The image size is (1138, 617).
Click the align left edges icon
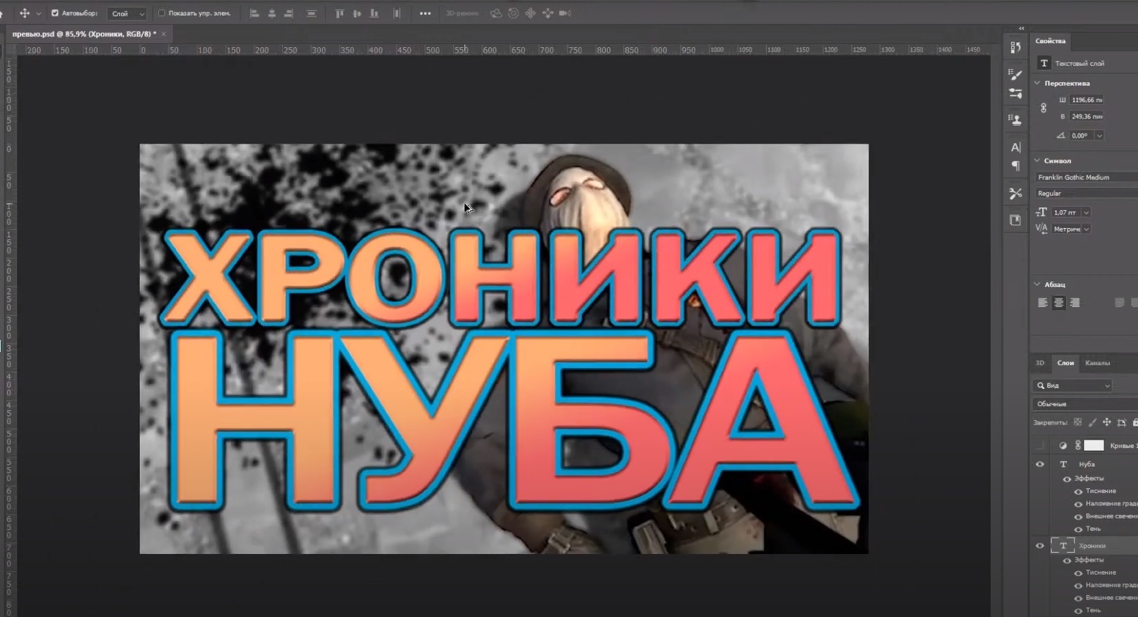[254, 13]
